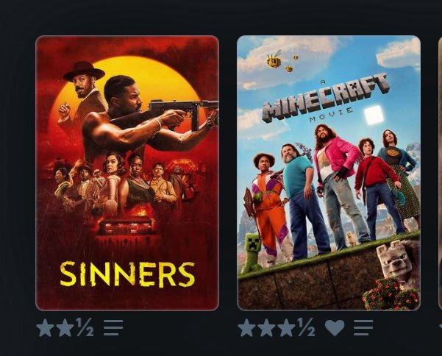Click the third star under Minecraft Movie
Screen dimensions: 442x356
tap(286, 327)
